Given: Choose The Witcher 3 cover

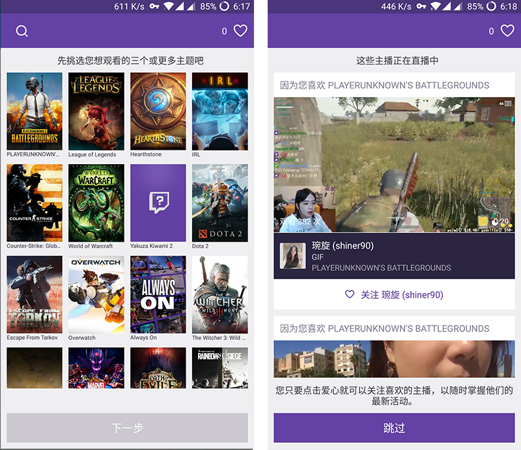Looking at the screenshot, I should (x=219, y=294).
